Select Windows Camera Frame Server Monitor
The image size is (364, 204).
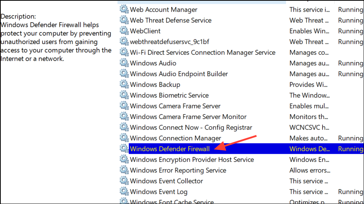(188, 117)
